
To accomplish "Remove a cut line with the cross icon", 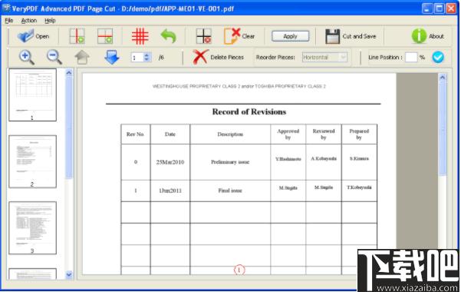I will pos(204,36).
